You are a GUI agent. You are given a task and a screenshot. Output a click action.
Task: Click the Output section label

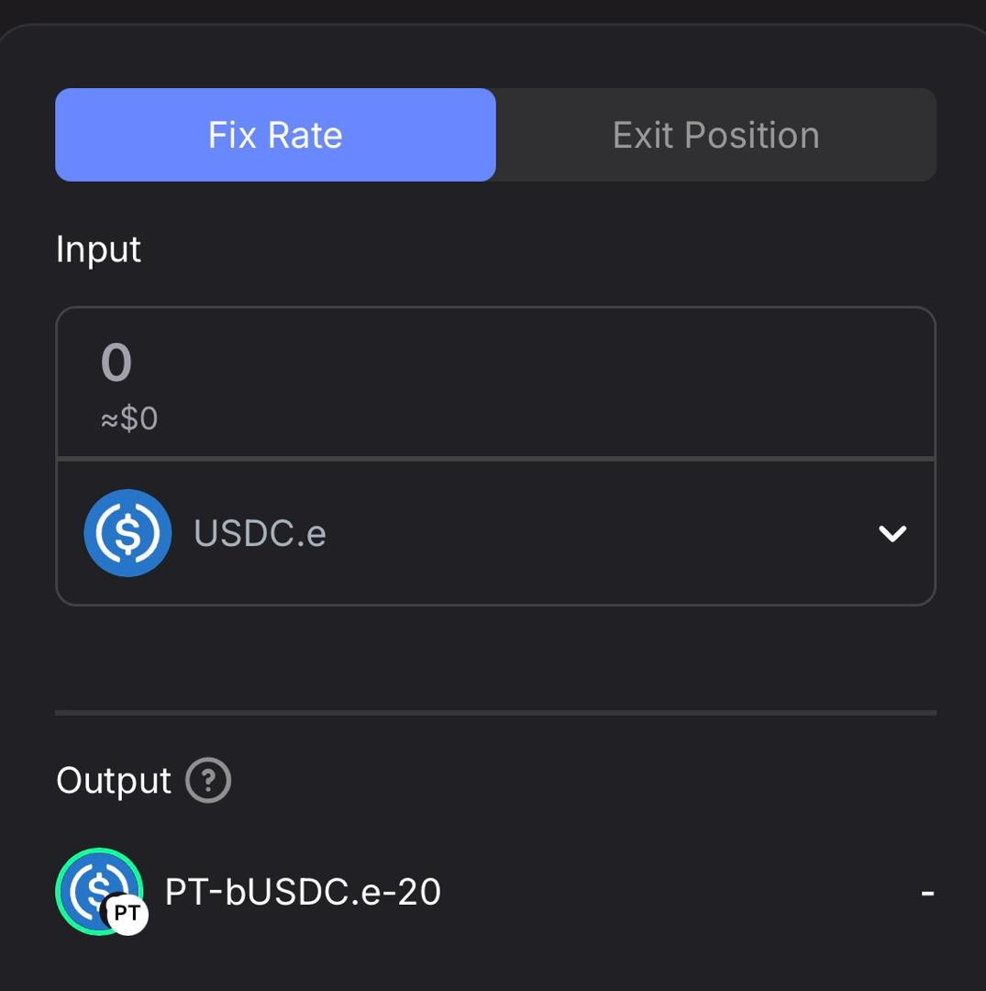click(x=114, y=781)
